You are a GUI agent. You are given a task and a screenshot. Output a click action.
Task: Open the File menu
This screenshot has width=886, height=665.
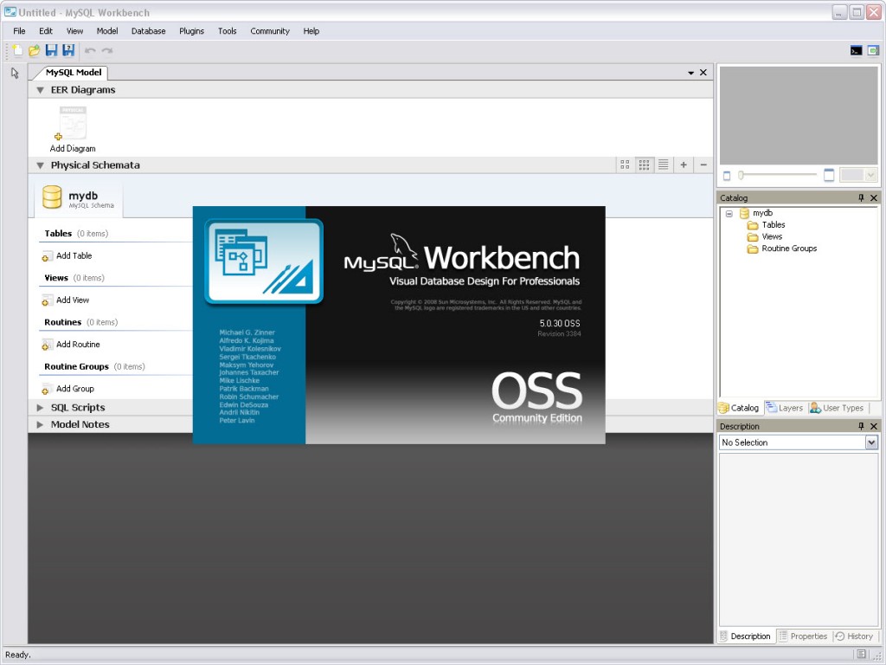(19, 31)
